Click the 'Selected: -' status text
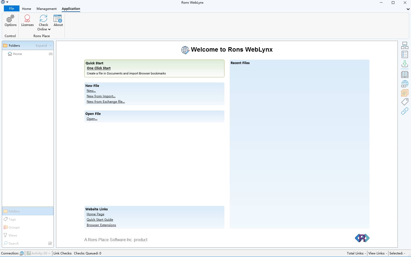This screenshot has width=411, height=257. click(397, 253)
